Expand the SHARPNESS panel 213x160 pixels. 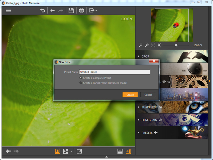pos(138,107)
